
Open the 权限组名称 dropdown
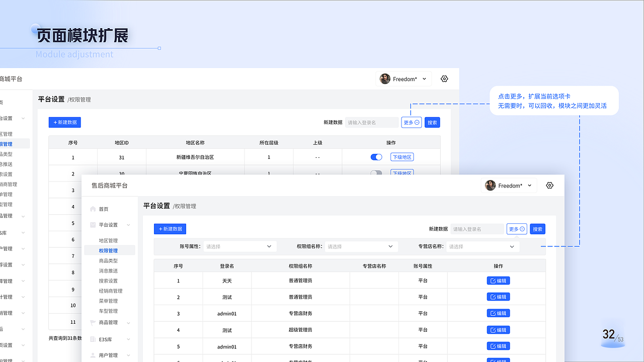coord(360,246)
